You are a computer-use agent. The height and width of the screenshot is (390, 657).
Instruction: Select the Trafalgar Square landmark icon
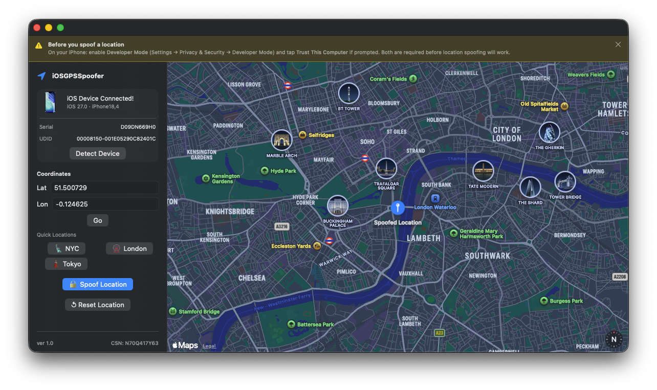[x=386, y=169]
